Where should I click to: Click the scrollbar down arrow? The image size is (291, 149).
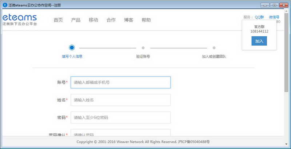(286, 144)
